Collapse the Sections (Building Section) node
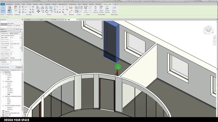 point(3,105)
